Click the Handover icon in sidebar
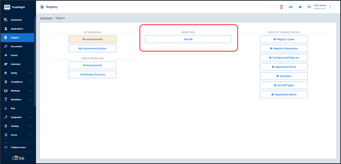Viewport: 341px width, 164px height. click(x=6, y=64)
